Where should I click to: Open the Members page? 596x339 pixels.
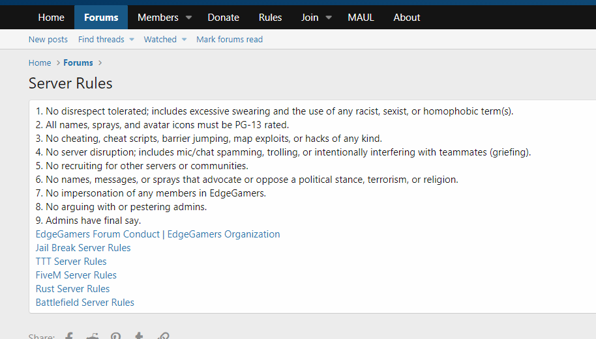(x=158, y=18)
